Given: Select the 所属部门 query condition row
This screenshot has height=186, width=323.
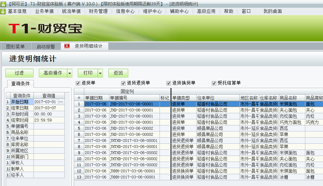Looking at the screenshot, I should coord(35,157).
